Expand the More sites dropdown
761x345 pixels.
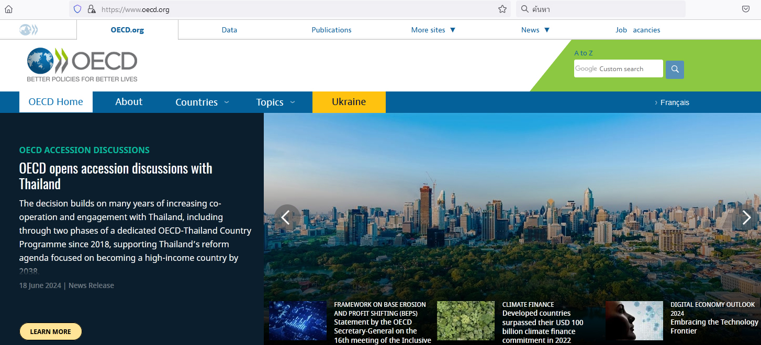[433, 30]
